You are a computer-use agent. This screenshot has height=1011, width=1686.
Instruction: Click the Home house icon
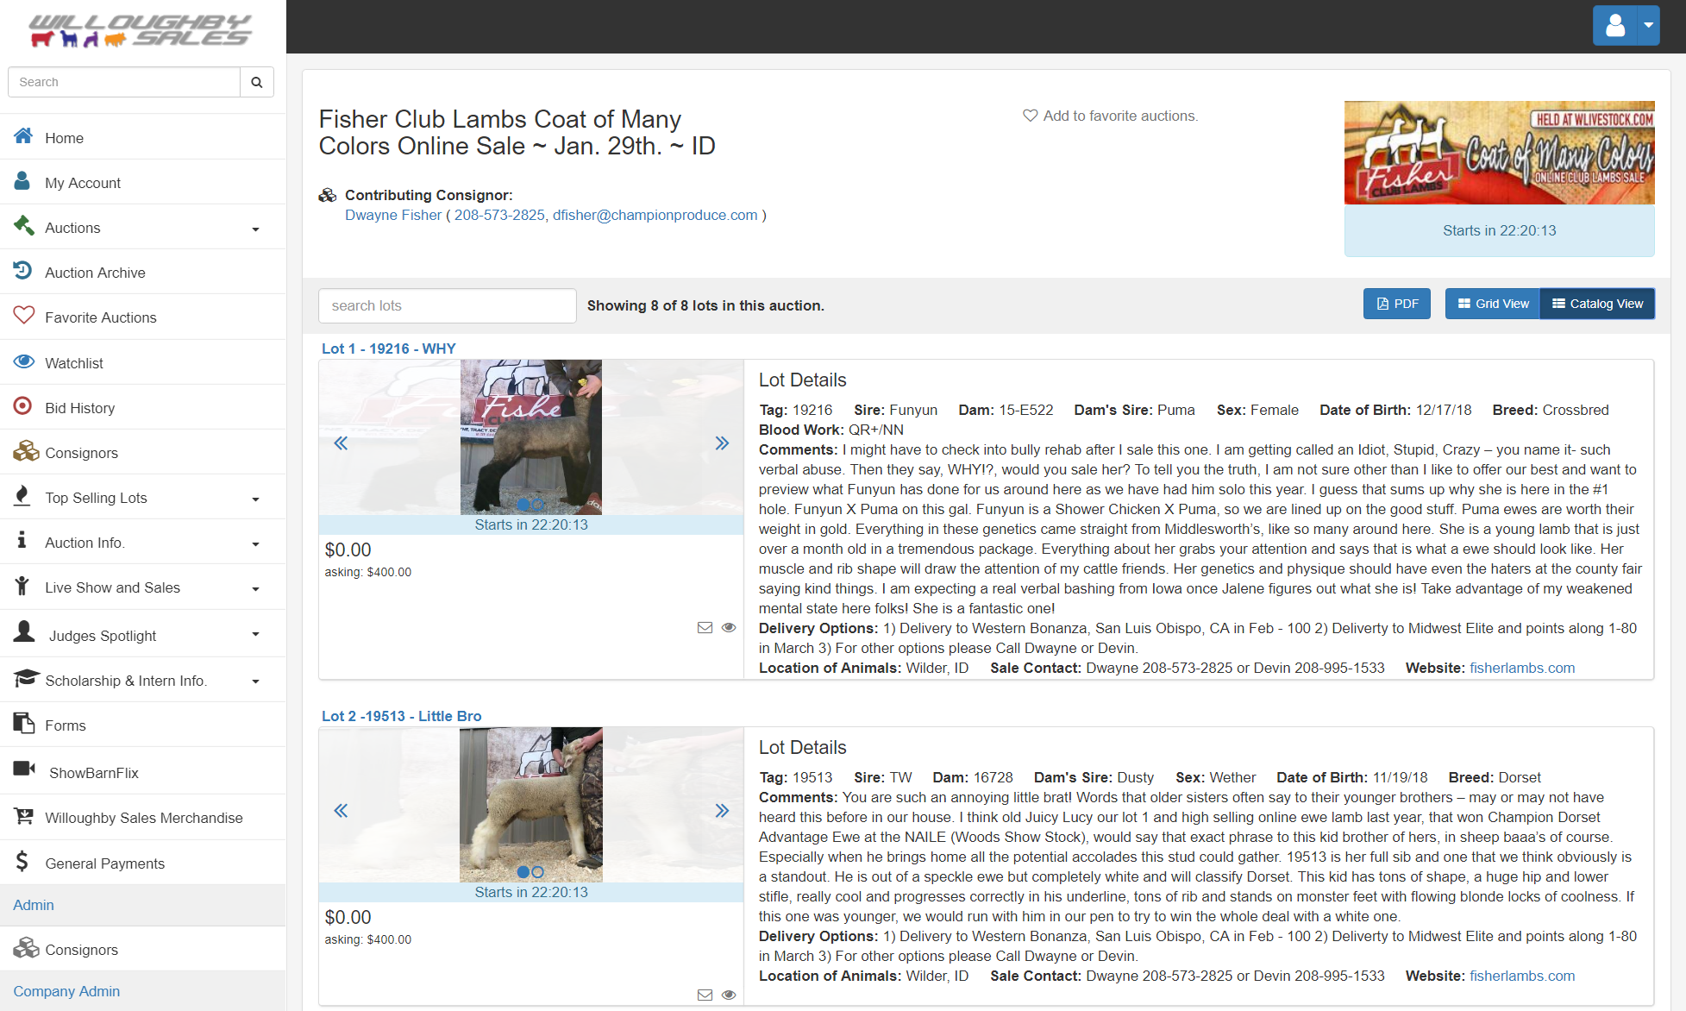(x=23, y=136)
